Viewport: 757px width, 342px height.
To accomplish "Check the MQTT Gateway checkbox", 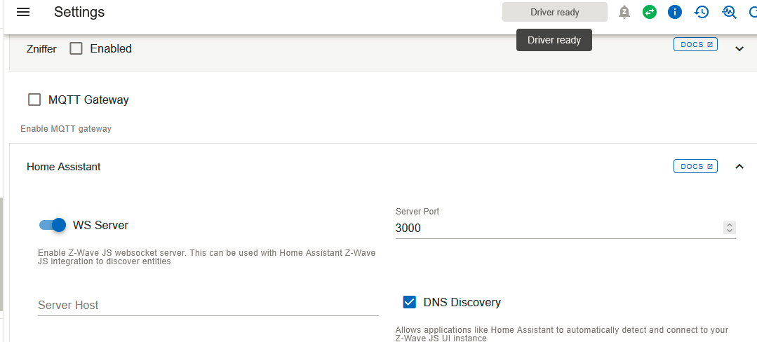I will pos(34,100).
